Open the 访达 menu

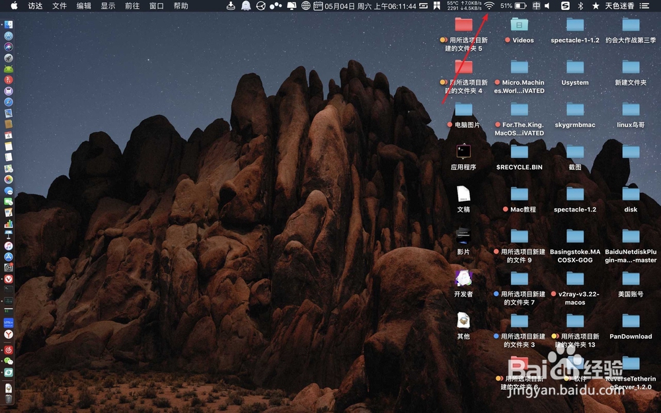click(x=35, y=6)
